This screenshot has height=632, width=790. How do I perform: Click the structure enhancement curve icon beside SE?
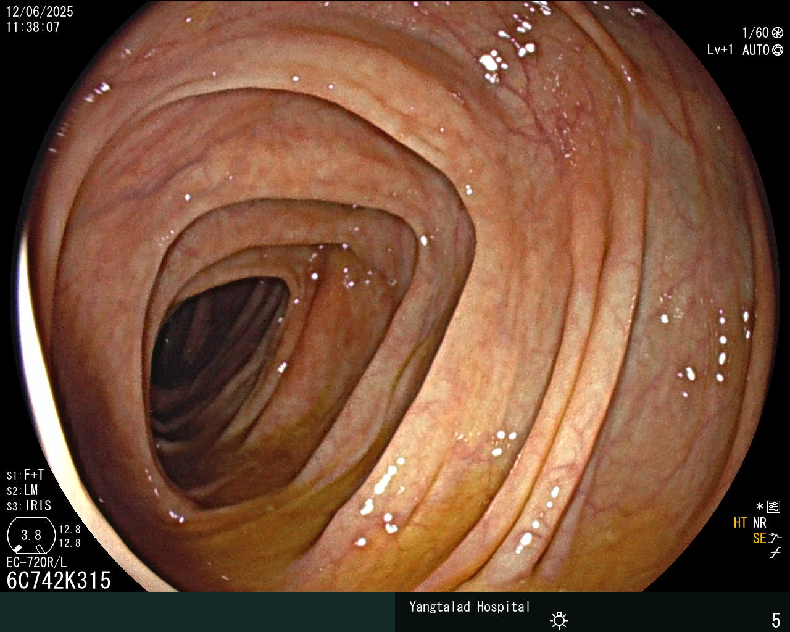(x=775, y=538)
